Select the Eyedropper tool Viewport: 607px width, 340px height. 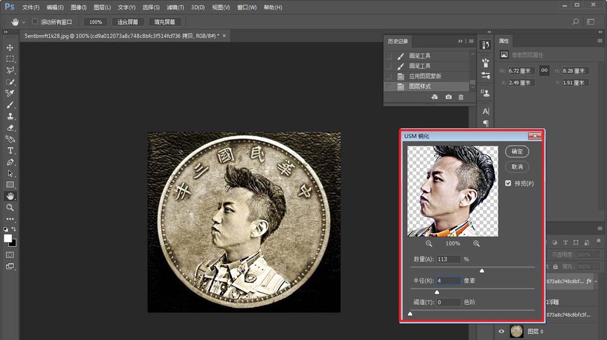tap(10, 93)
